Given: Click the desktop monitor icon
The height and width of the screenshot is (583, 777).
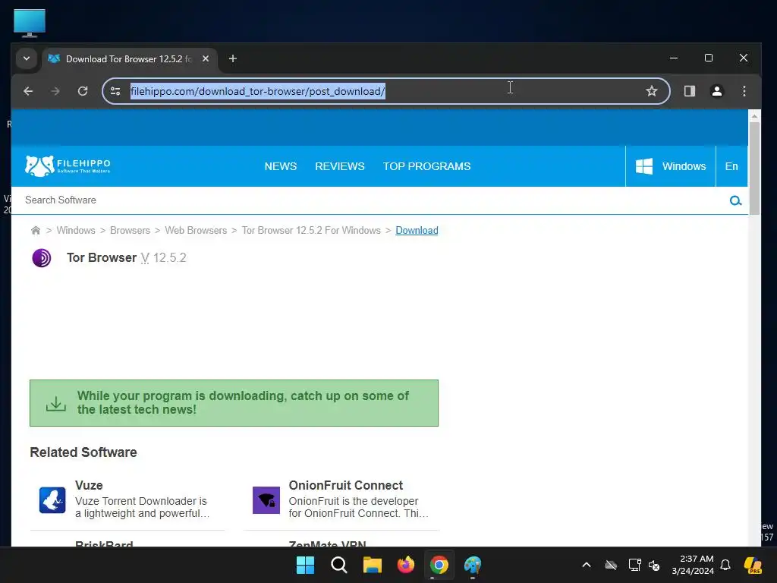Looking at the screenshot, I should pyautogui.click(x=30, y=23).
